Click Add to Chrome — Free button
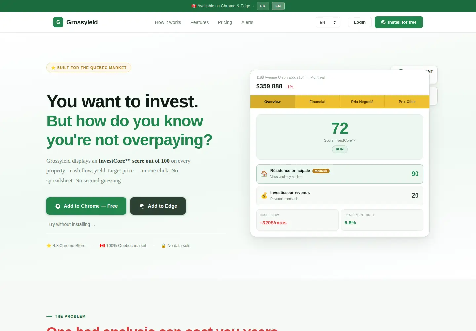476x331 pixels. coord(86,206)
